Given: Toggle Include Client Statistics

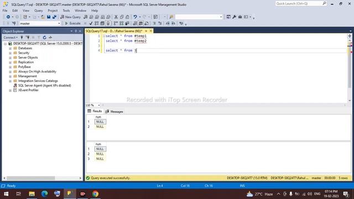Looking at the screenshot, I should pyautogui.click(x=127, y=23).
